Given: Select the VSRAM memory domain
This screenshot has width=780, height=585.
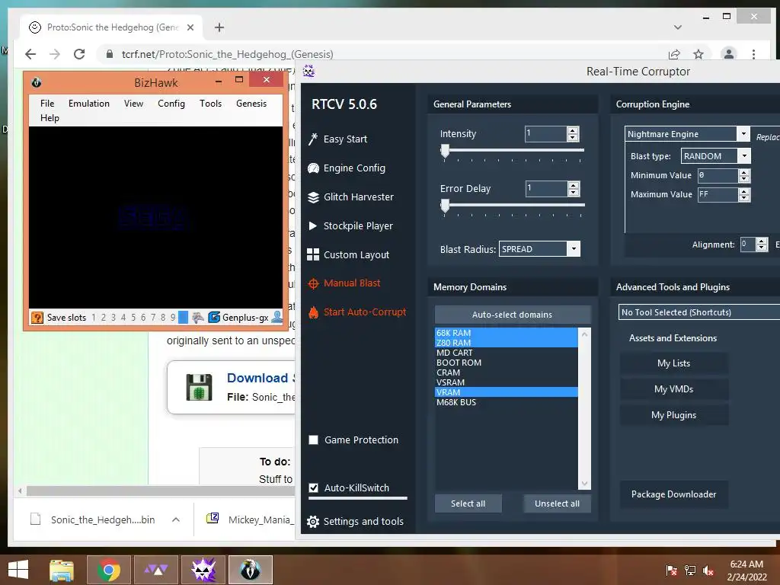Looking at the screenshot, I should pyautogui.click(x=506, y=382).
